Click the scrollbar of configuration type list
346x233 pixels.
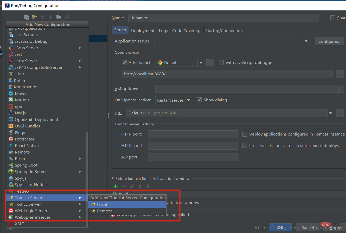(87, 179)
